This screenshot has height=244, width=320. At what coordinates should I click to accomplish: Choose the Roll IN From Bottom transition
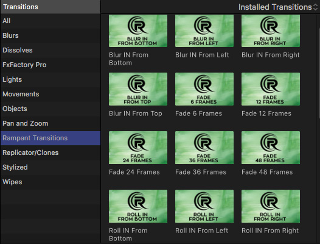pos(138,206)
